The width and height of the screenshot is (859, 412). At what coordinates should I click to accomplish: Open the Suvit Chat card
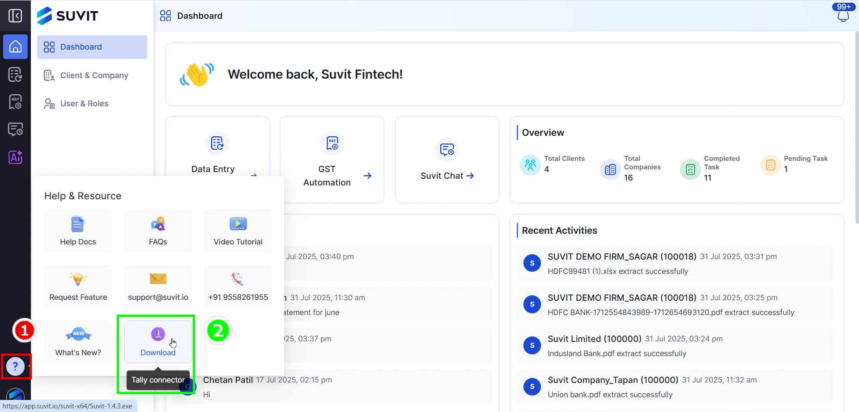[x=447, y=160]
